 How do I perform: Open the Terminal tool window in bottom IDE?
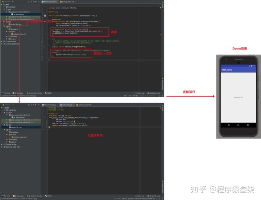click(6, 196)
